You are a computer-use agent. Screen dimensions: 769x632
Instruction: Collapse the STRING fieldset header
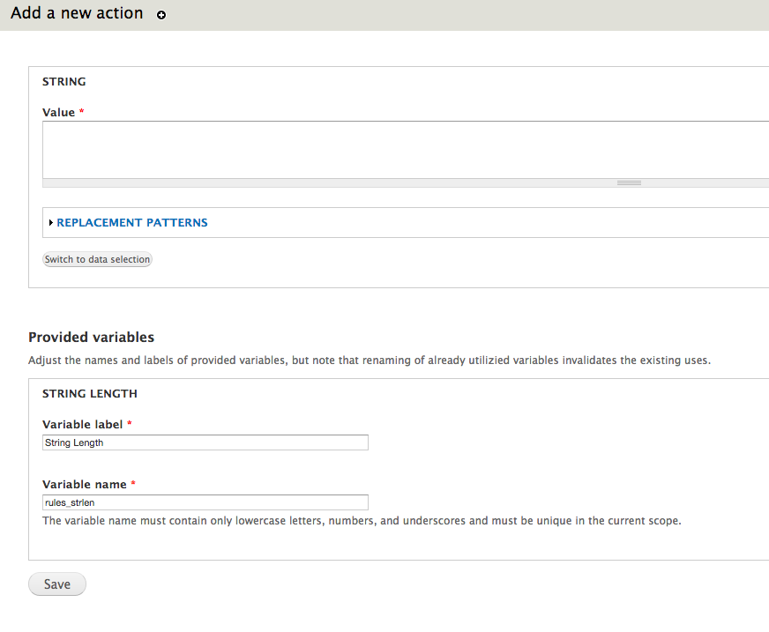(64, 81)
